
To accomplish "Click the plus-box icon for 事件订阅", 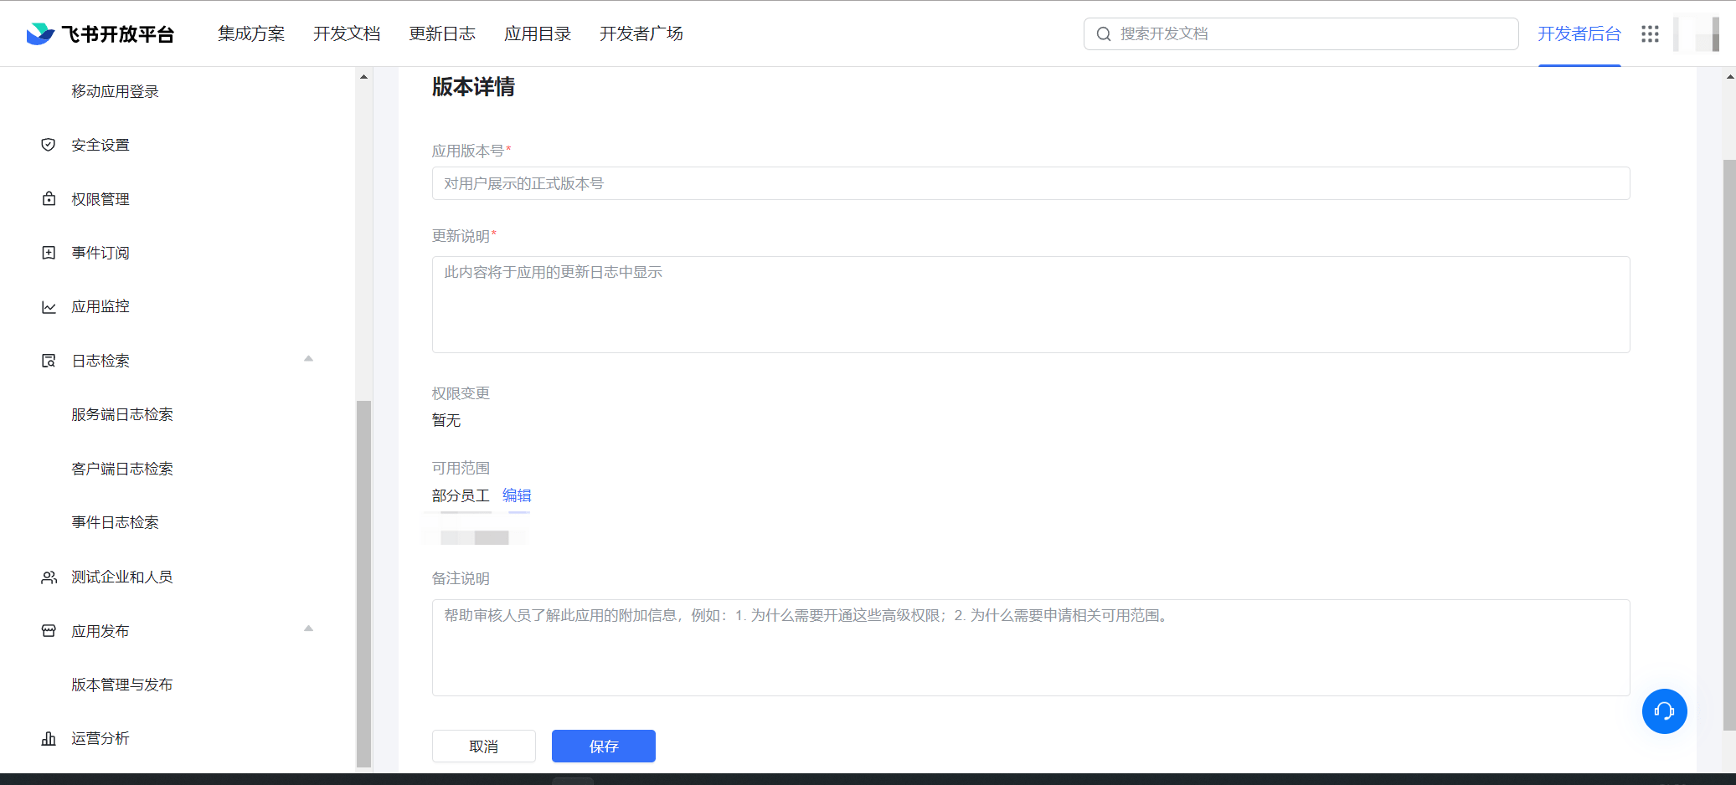I will coord(49,253).
